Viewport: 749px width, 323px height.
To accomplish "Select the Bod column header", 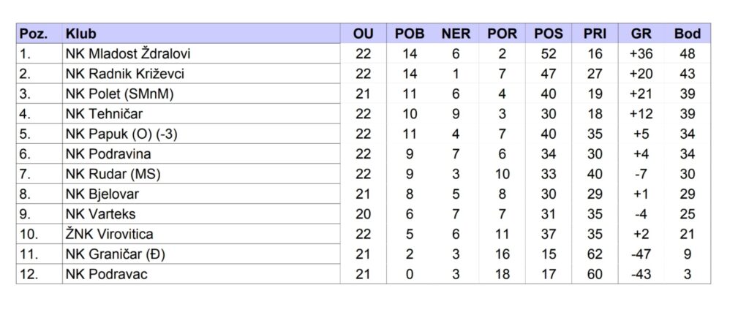I will tap(687, 34).
